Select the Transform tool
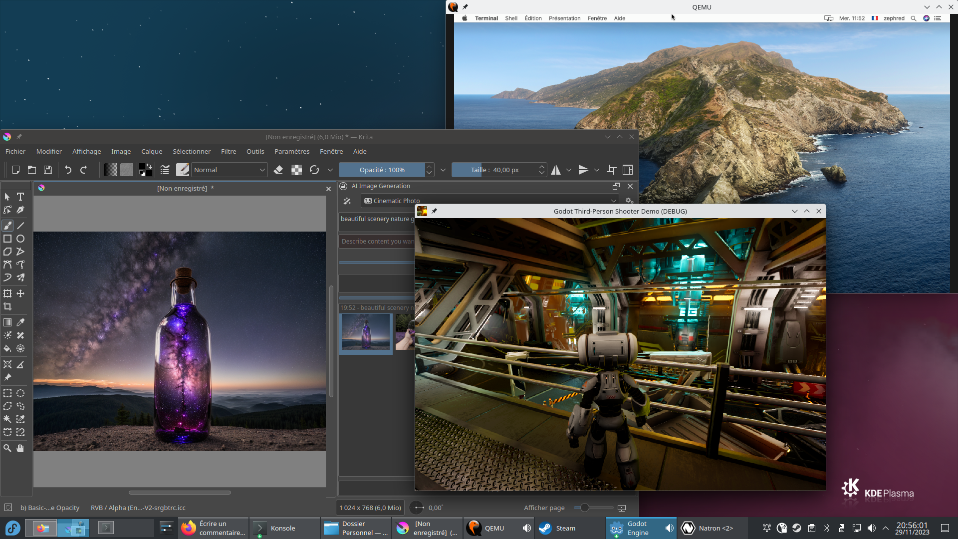This screenshot has height=539, width=958. pos(7,293)
